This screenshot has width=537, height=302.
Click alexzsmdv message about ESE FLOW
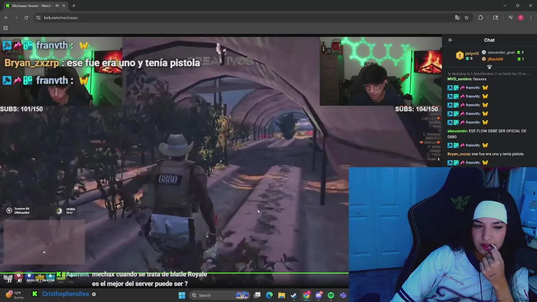click(x=487, y=134)
